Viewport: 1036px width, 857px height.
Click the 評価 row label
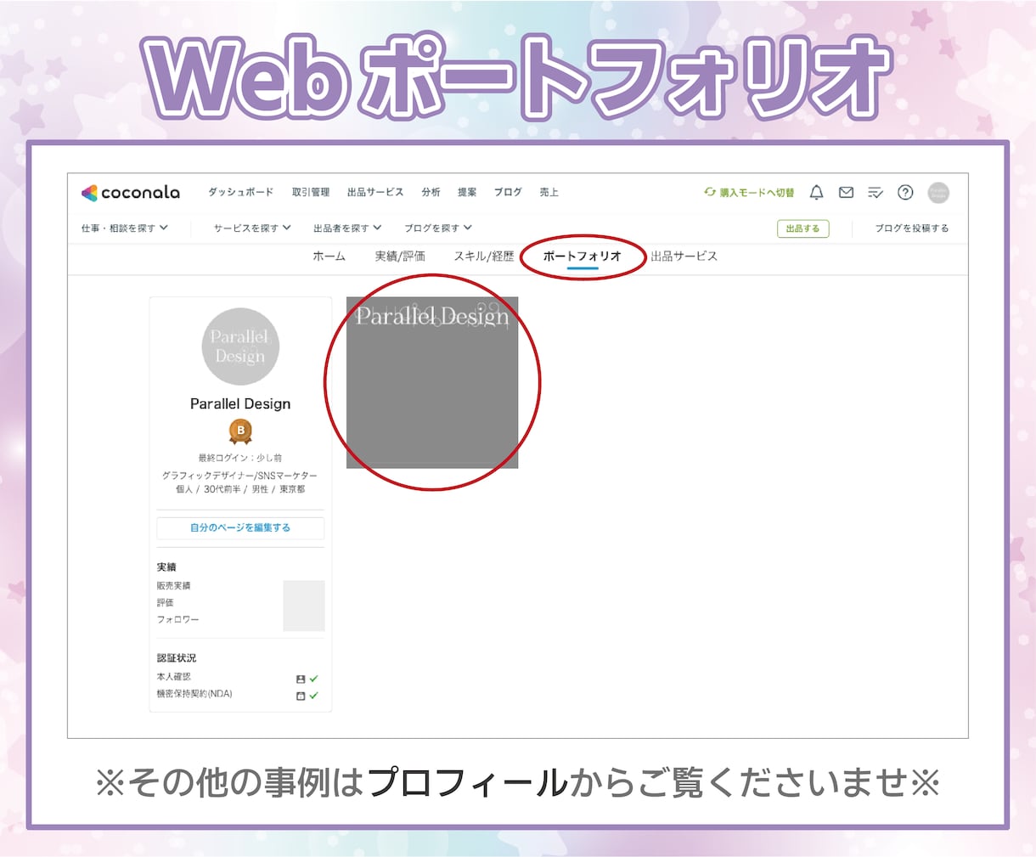(x=165, y=603)
